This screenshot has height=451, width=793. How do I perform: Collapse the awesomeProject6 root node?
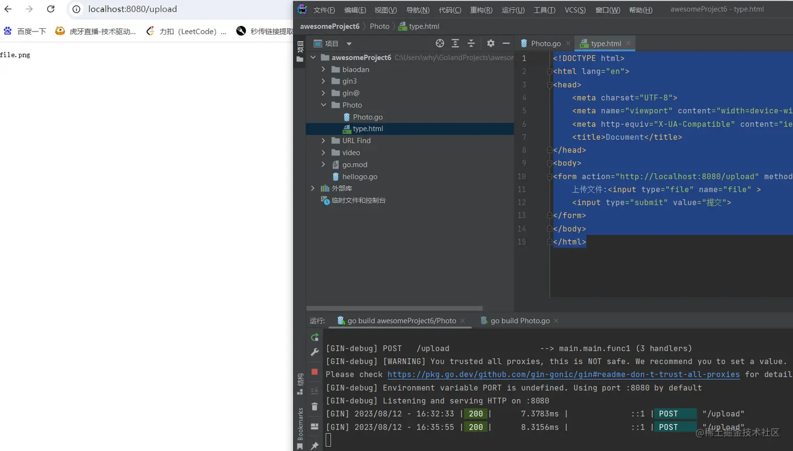(x=313, y=58)
